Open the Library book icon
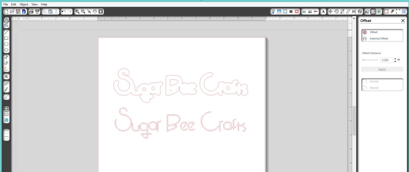This screenshot has height=172, width=409. click(6, 114)
